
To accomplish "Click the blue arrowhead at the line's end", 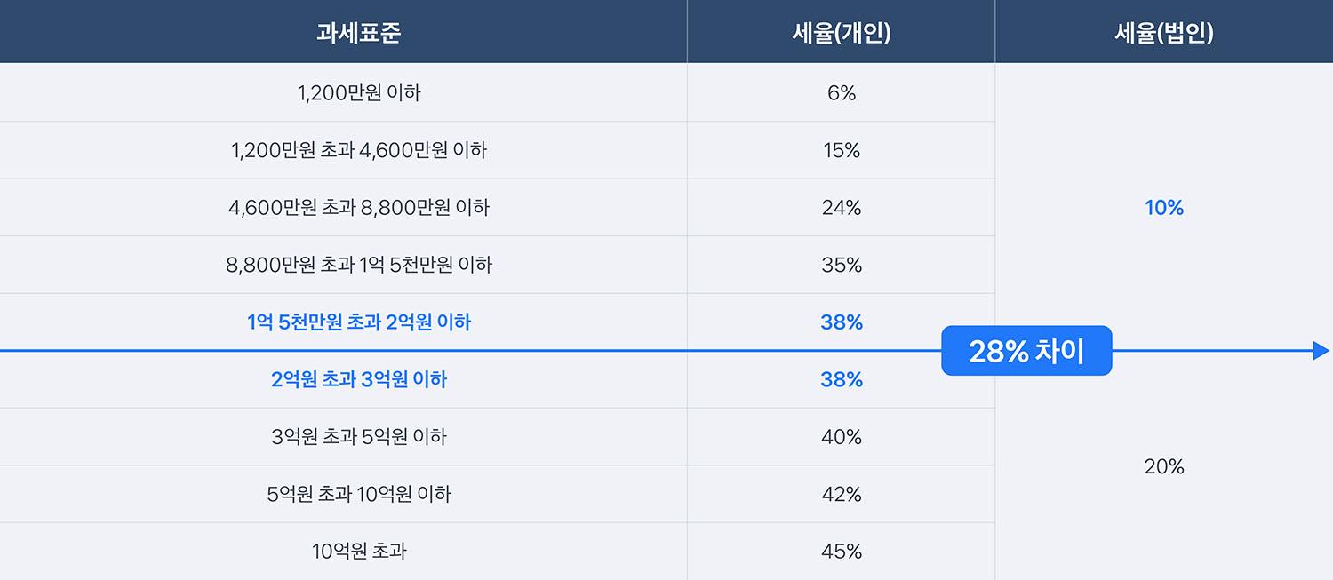I will pyautogui.click(x=1321, y=351).
